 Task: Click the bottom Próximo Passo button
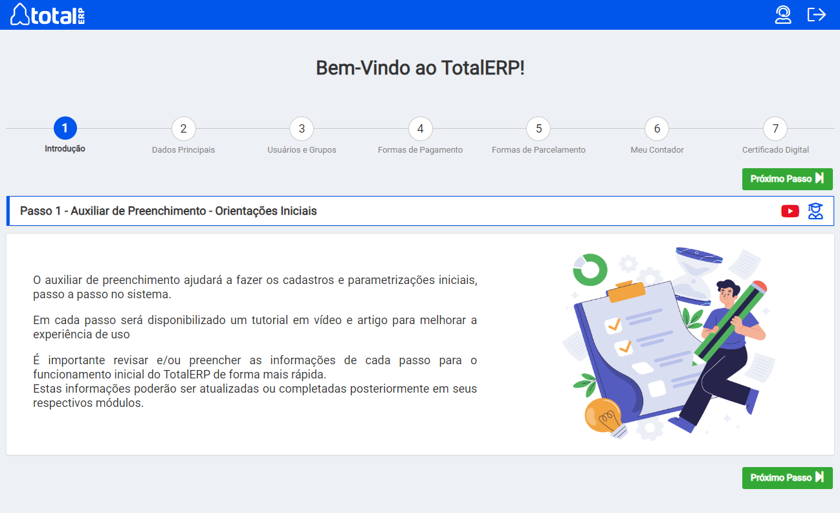(x=787, y=478)
